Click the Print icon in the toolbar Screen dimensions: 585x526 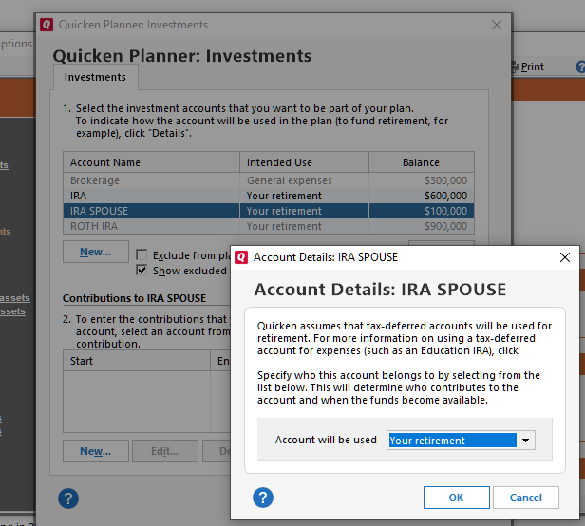[x=515, y=66]
